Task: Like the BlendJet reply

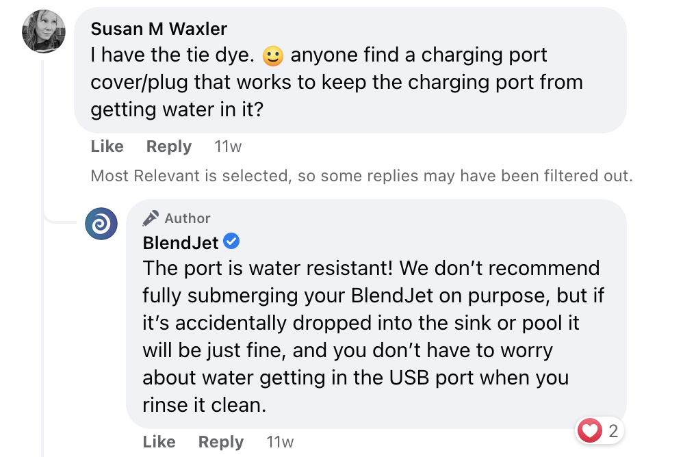Action: [159, 442]
